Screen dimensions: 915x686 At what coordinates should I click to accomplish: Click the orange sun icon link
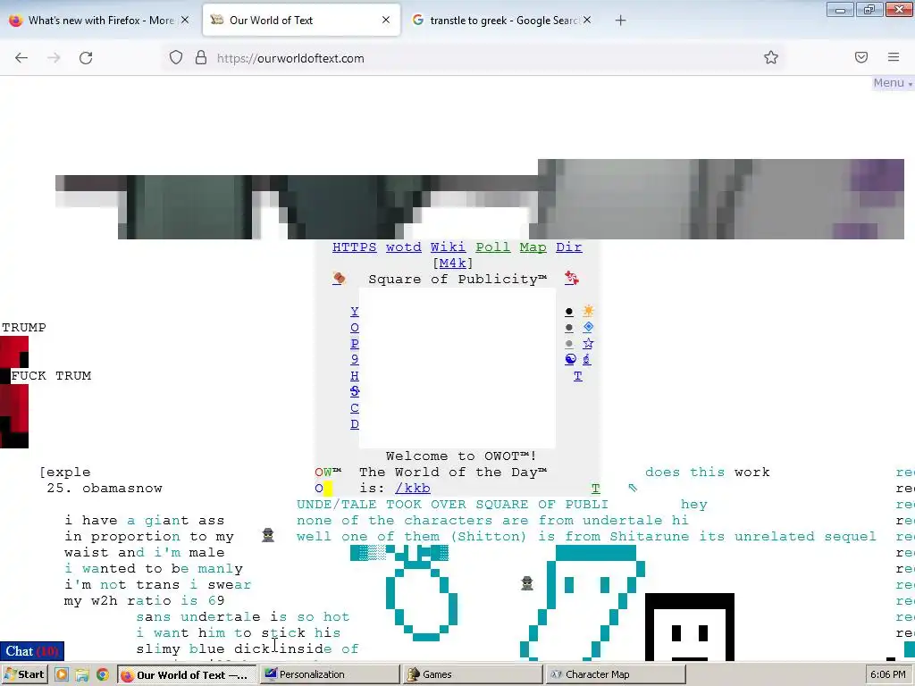tap(588, 311)
